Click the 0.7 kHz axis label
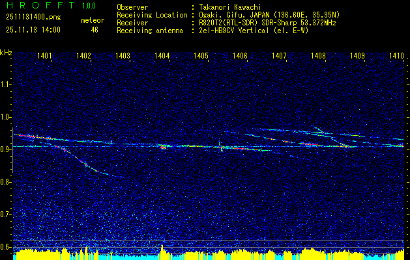This screenshot has height=260, width=410. tap(5, 214)
